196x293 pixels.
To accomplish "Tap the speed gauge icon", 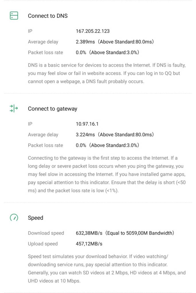I will coord(14,218).
